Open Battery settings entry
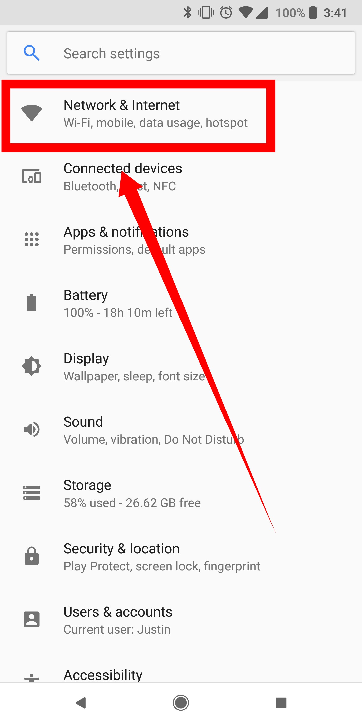Viewport: 362px width, 724px height. [118, 303]
